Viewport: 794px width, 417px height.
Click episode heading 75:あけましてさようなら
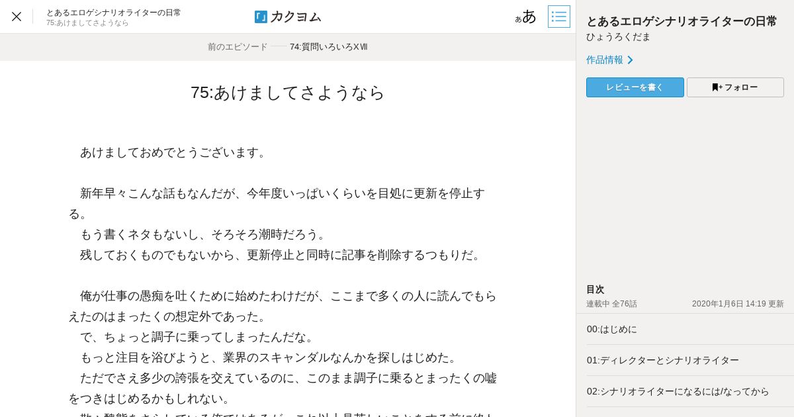click(288, 93)
